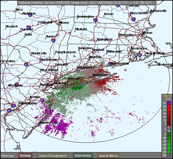
Task: Click the Nantucket label
Action: (165, 64)
